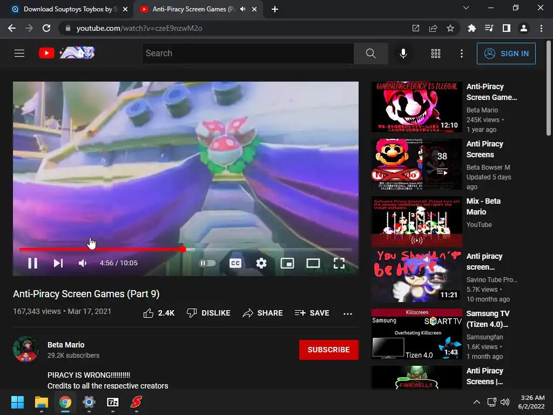The image size is (553, 415).
Task: Bookmark this page star
Action: pos(450,28)
